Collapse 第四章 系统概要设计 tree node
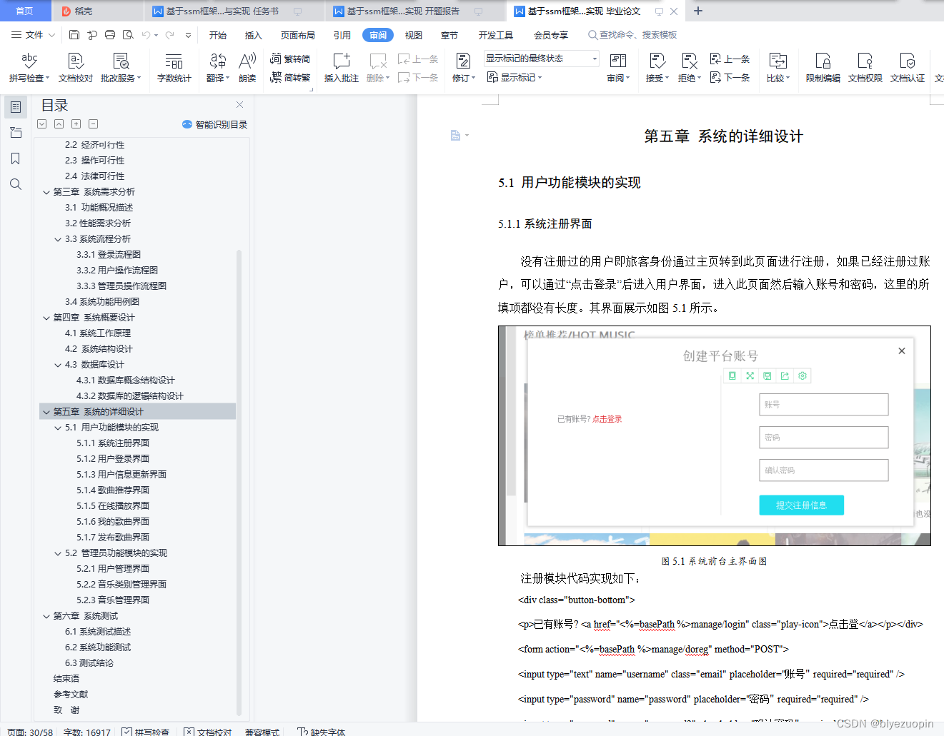Screen dimensions: 944x736 [x=46, y=318]
